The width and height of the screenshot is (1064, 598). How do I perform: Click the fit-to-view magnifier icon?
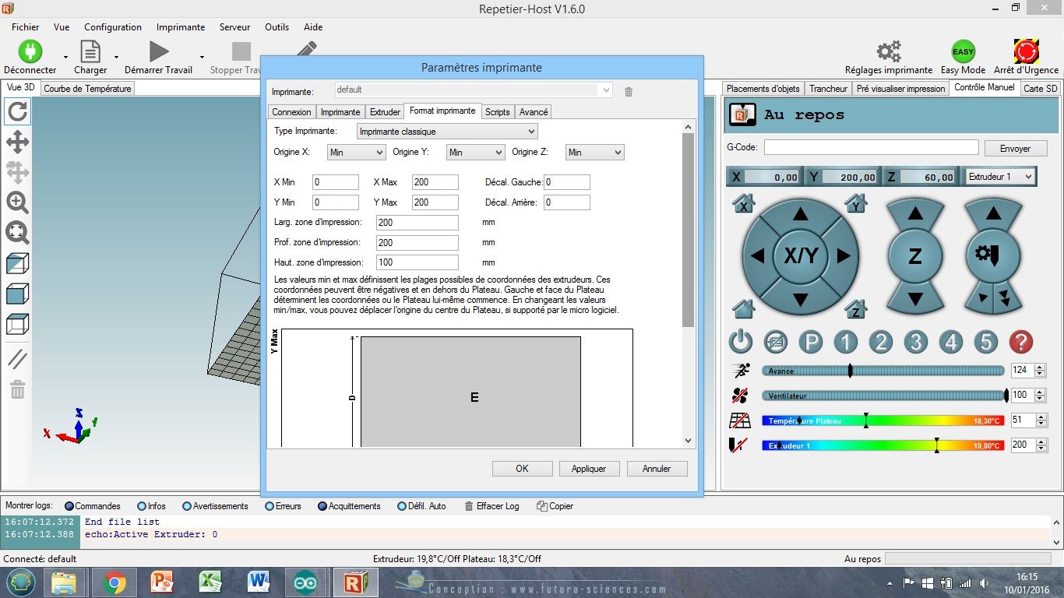point(17,232)
